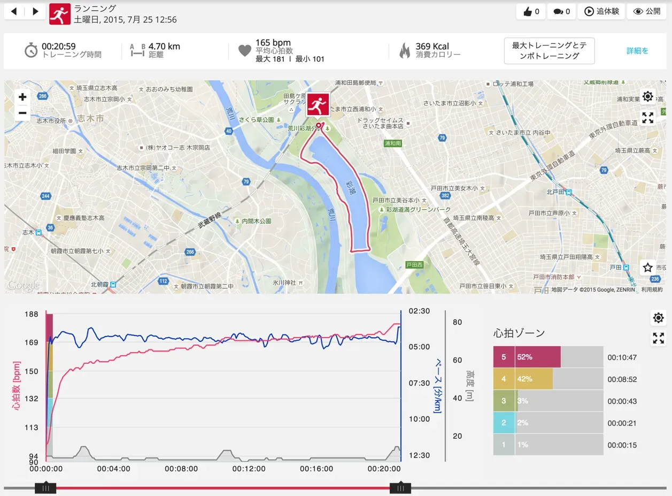Like this workout with thumbs-up button
672x496 pixels.
[530, 11]
